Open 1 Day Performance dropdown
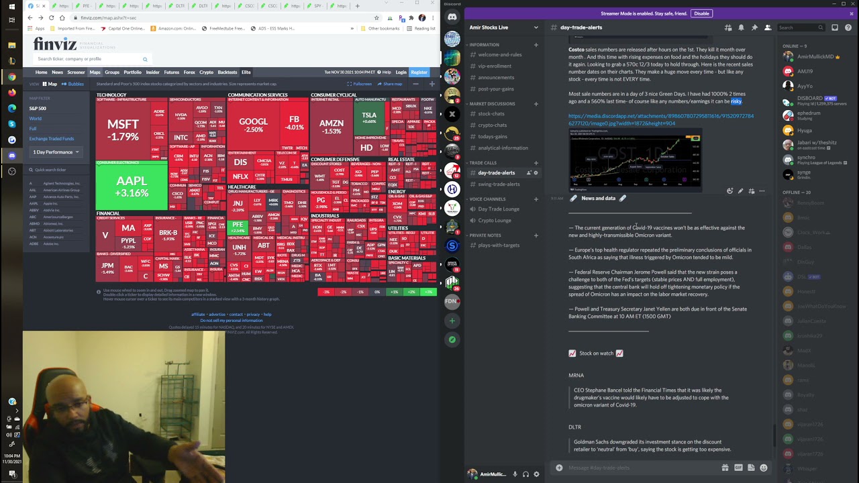 pos(56,152)
